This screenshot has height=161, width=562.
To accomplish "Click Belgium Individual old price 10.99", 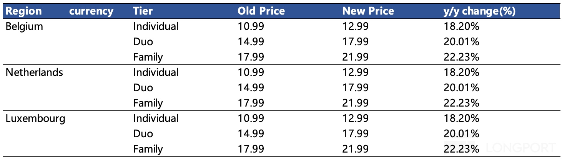I will point(251,26).
